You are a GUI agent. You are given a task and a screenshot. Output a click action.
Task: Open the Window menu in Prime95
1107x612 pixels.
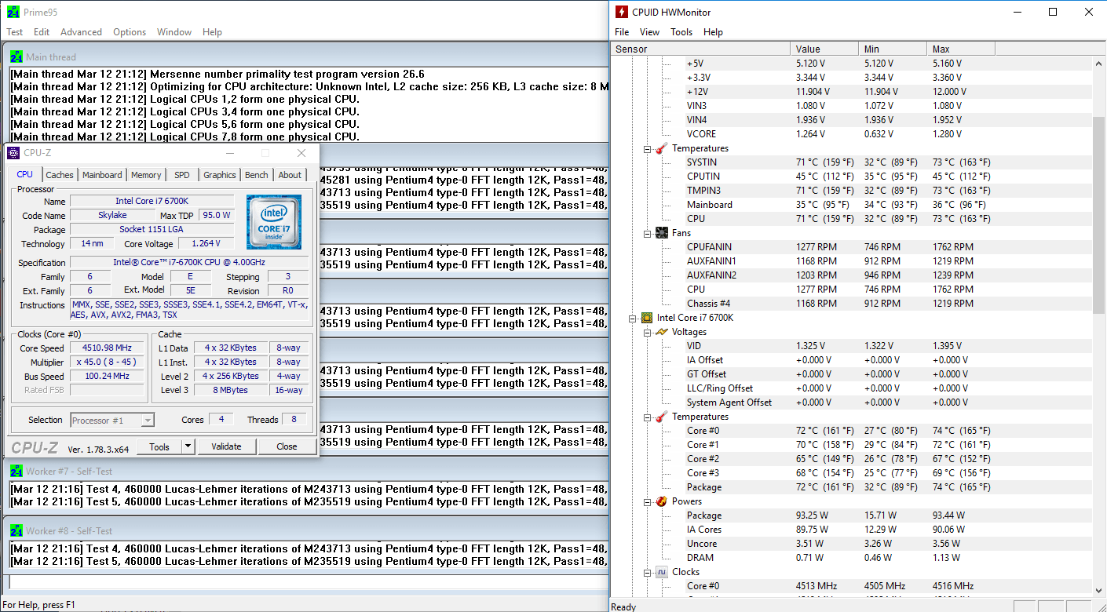174,32
